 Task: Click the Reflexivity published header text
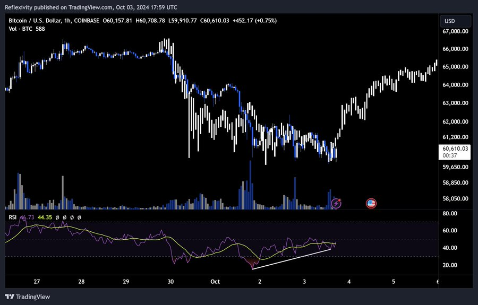click(90, 7)
